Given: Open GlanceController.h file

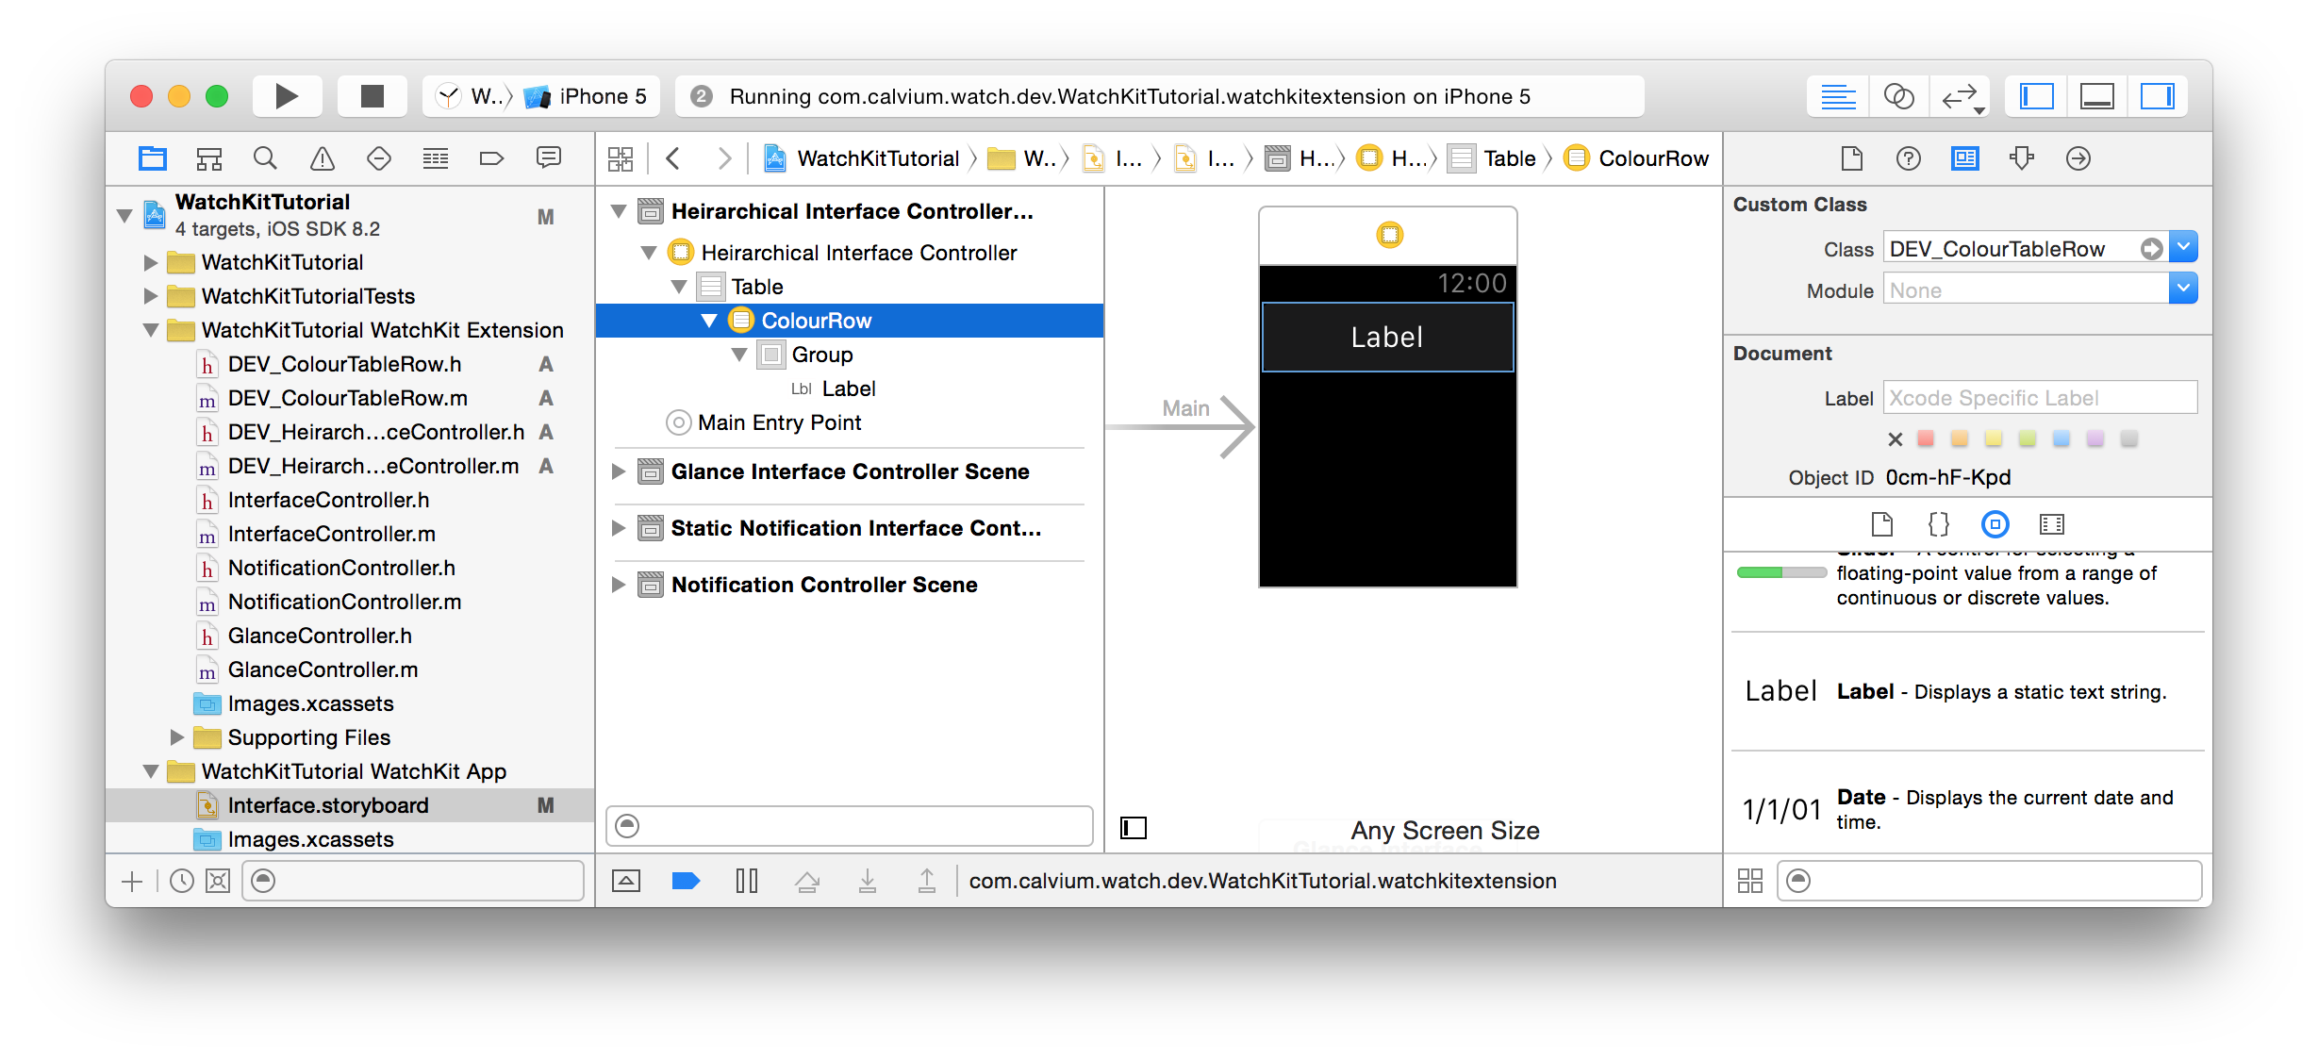Looking at the screenshot, I should click(320, 636).
